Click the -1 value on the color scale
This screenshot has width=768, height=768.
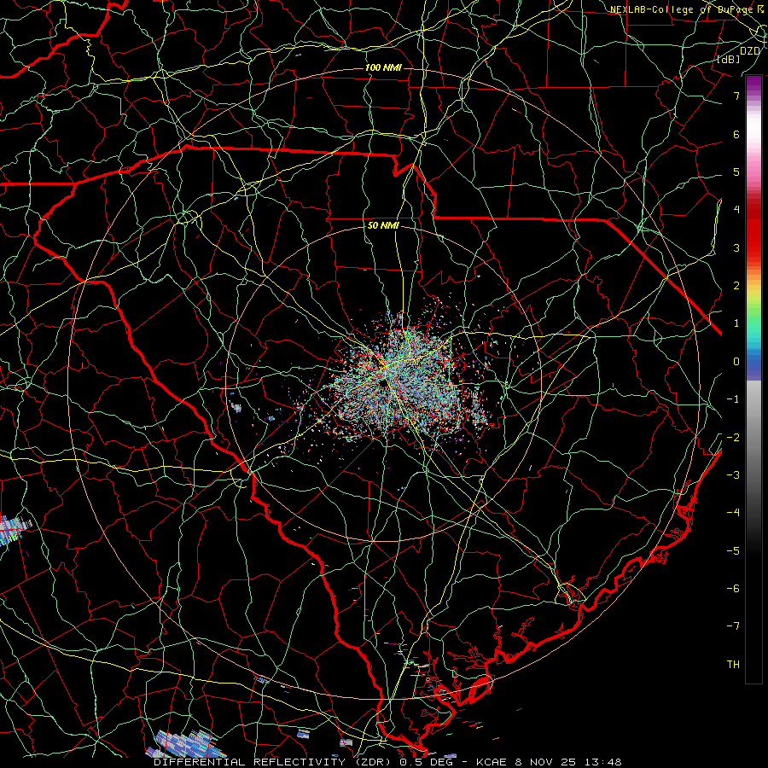[733, 399]
